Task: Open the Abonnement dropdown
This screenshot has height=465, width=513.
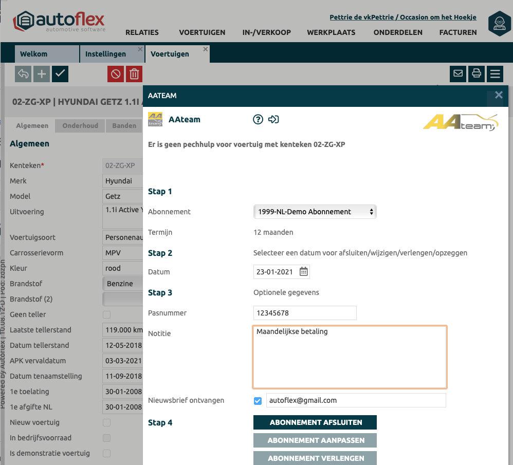Action: [x=315, y=212]
